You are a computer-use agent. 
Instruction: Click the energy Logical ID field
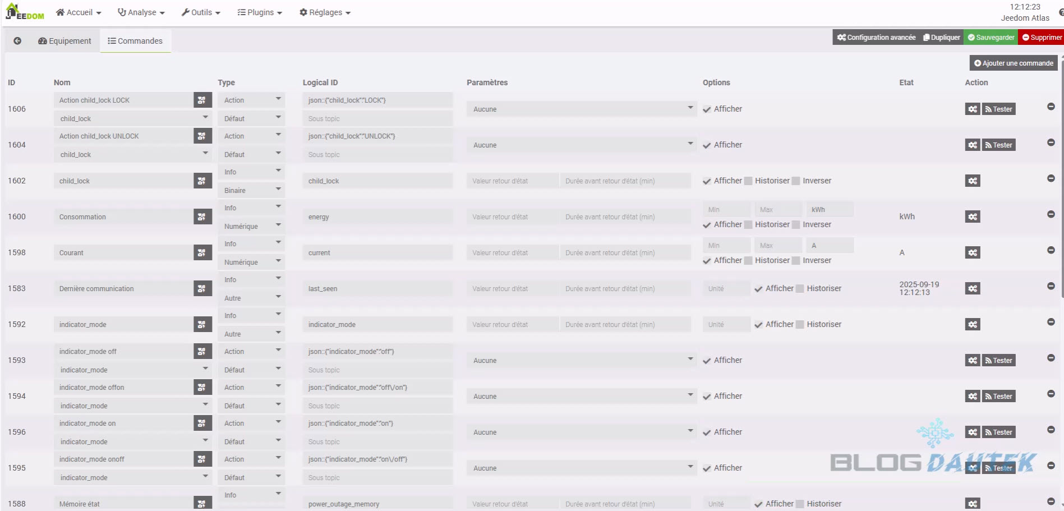(377, 217)
